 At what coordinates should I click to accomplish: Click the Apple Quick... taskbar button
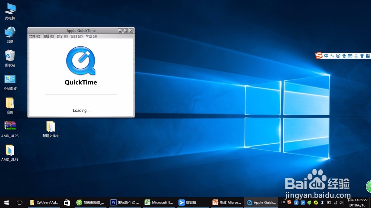pos(261,202)
